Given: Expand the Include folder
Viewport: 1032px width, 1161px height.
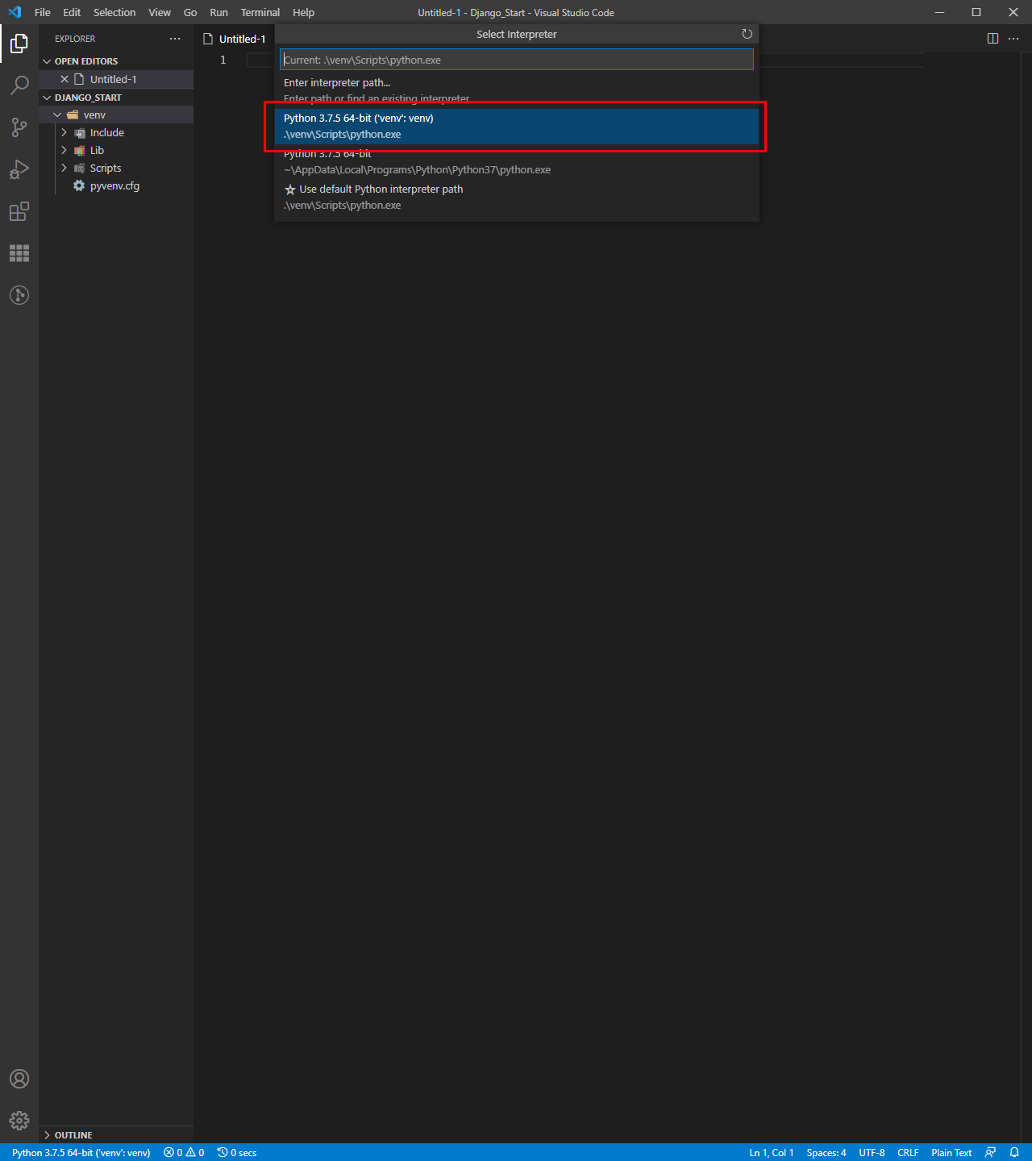Looking at the screenshot, I should [x=64, y=132].
